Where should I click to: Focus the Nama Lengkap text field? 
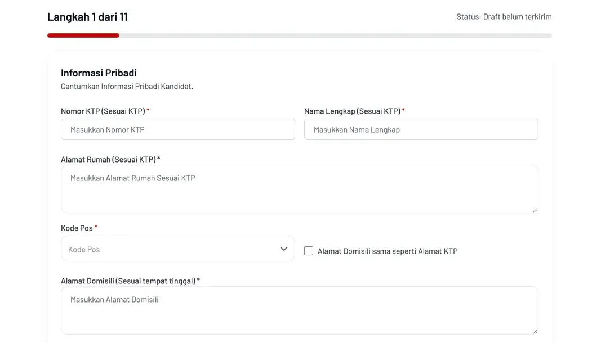pos(421,129)
